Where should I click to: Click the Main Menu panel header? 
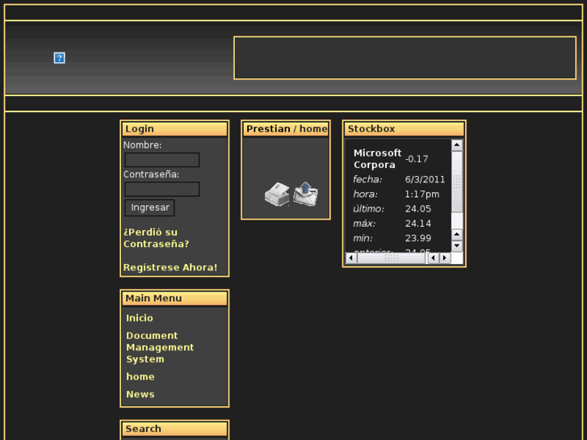point(174,298)
